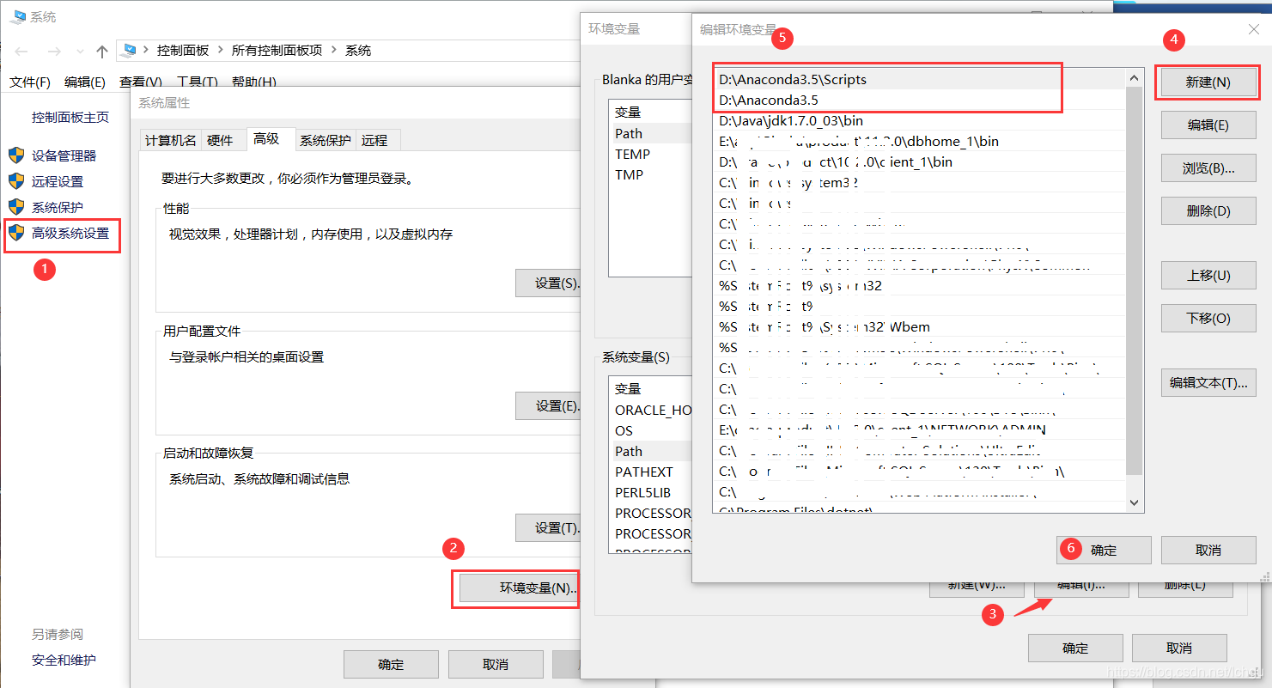The height and width of the screenshot is (688, 1272).
Task: Click 确定 in the edit variable dialog
Action: pos(1104,550)
